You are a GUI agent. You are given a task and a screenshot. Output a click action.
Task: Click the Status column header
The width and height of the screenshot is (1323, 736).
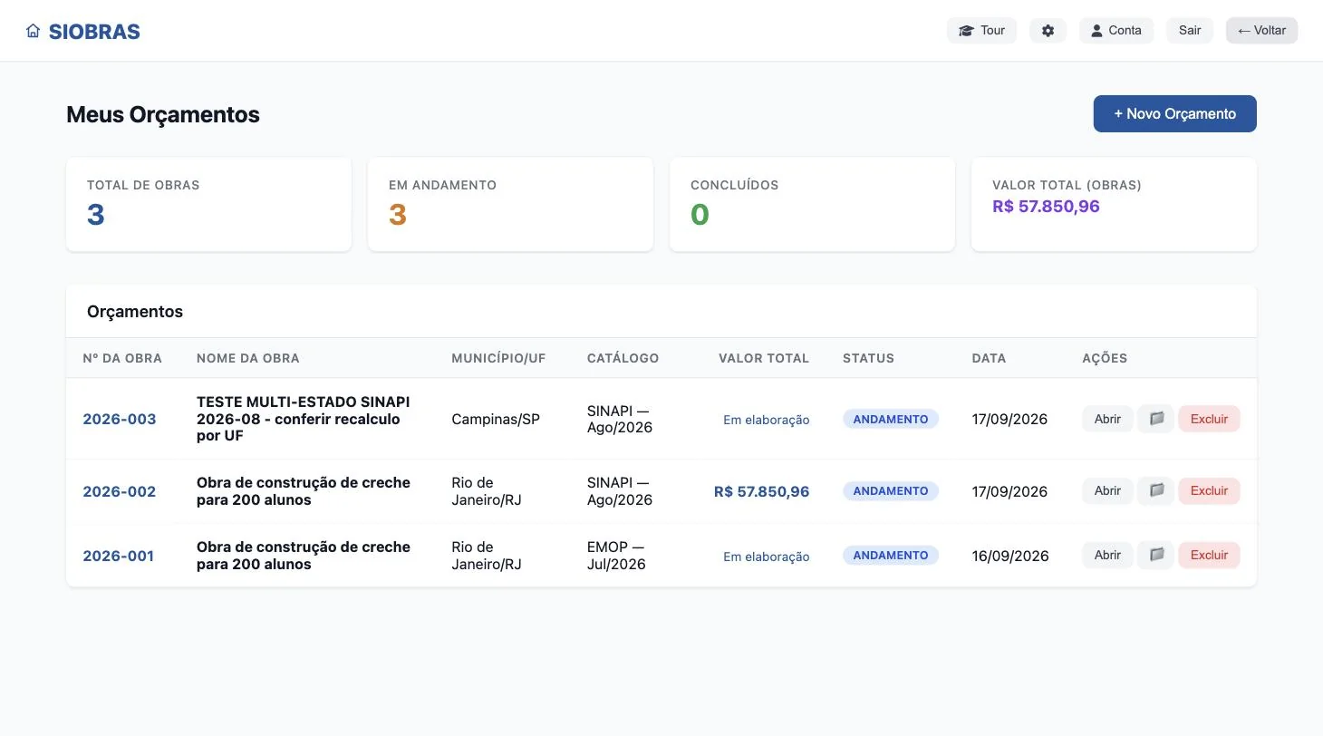coord(868,358)
